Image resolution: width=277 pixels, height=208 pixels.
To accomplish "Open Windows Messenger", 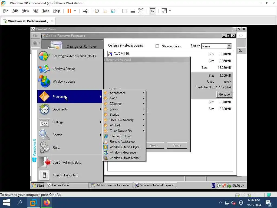I will (124, 152).
